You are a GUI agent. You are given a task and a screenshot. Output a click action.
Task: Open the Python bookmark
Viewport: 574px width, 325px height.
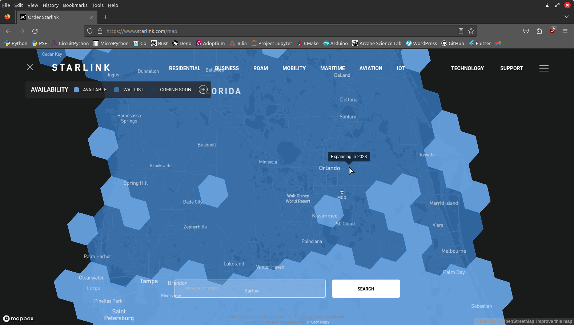tap(16, 43)
